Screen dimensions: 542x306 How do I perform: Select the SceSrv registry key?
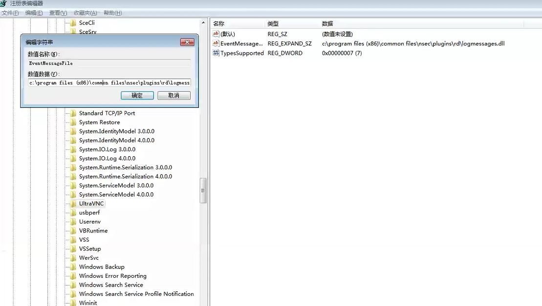coord(88,32)
